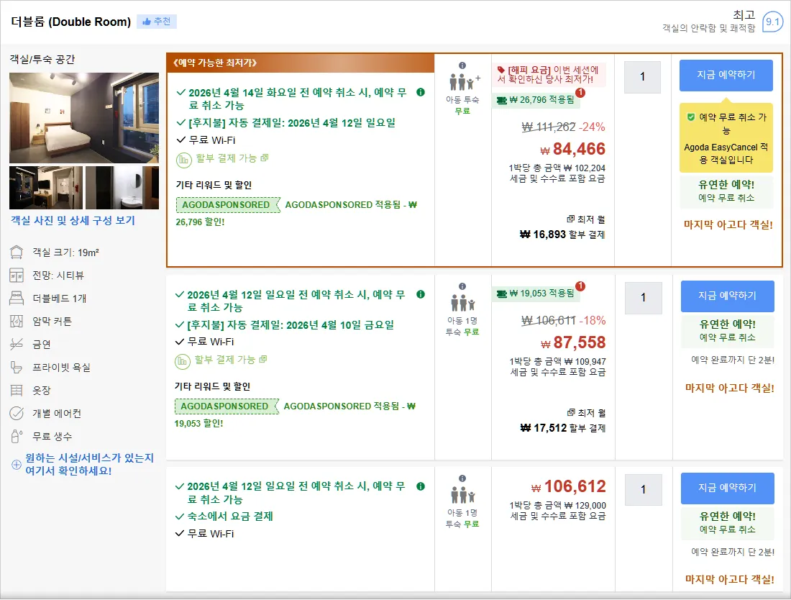
Task: Click the red price tag icon beside 해피 요금
Action: pos(501,70)
